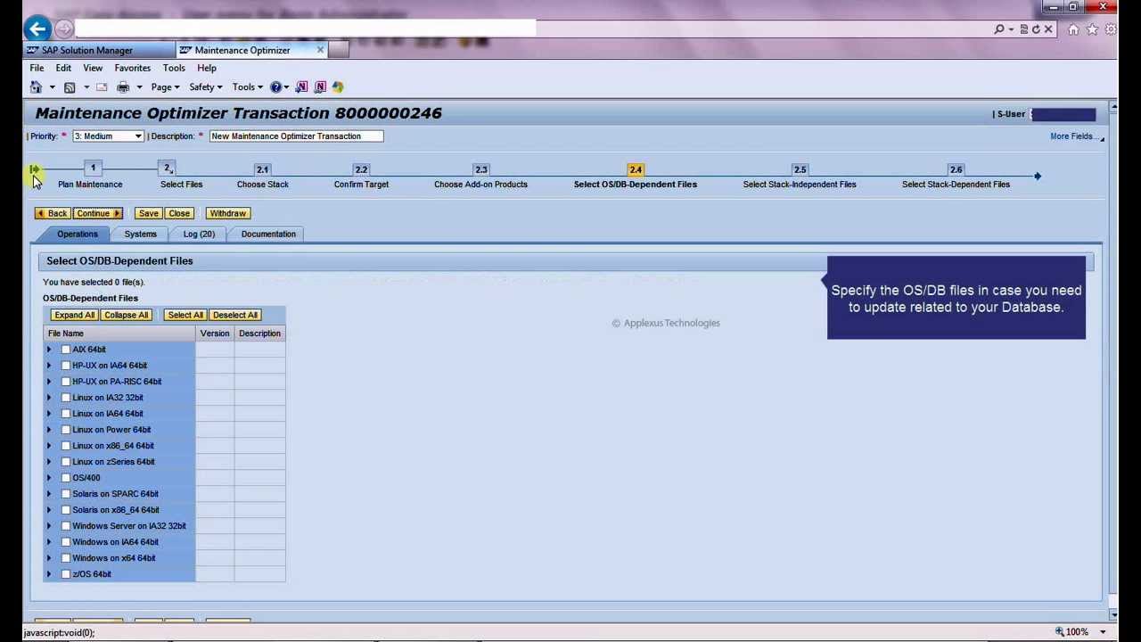The image size is (1141, 642).
Task: Check the HP-UX on IA64 64bit checkbox
Action: [x=66, y=366]
